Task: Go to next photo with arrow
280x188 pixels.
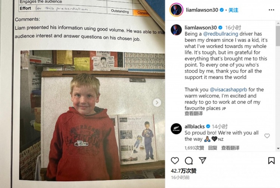Action: pyautogui.click(x=157, y=102)
